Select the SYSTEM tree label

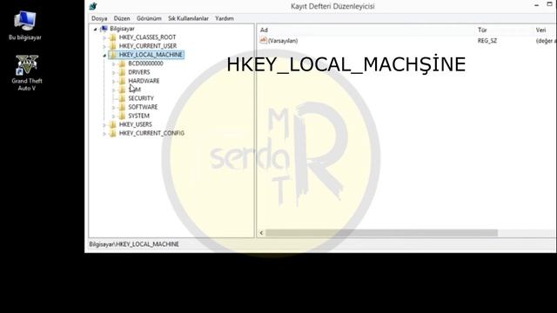139,116
